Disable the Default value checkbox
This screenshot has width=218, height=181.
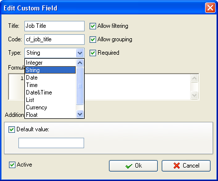tap(11, 130)
